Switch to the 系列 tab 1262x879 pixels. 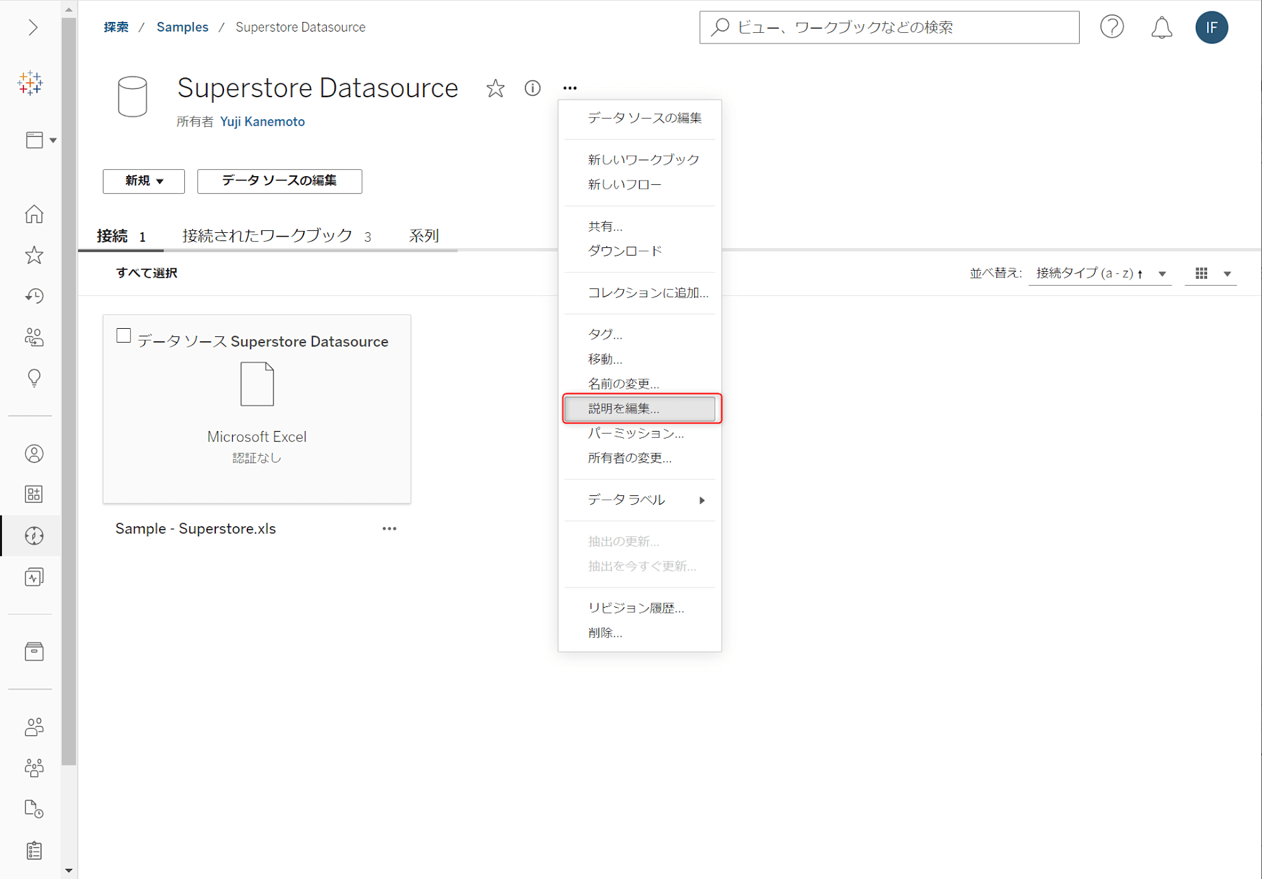[424, 236]
